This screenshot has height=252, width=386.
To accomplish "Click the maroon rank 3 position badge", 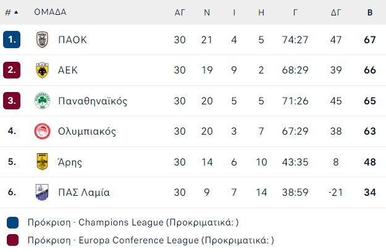I will [12, 101].
